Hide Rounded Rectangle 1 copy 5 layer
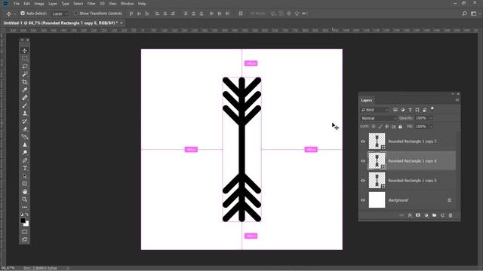Screen dimensions: 483x271 363,181
